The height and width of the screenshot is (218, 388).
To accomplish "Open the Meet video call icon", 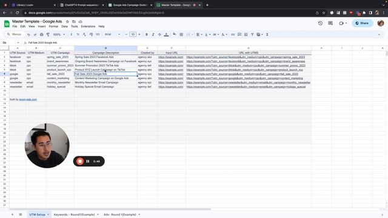I will tap(343, 23).
